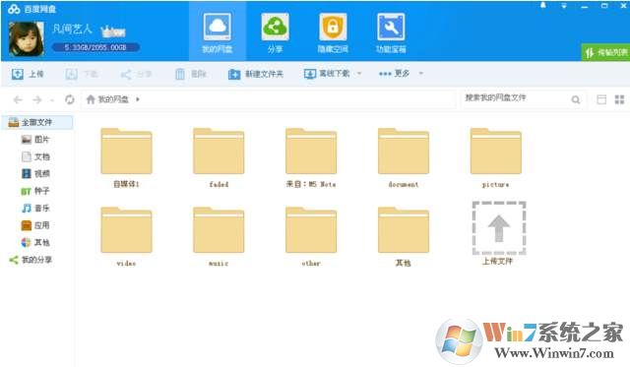Switch to grid thumbnail view

click(619, 99)
